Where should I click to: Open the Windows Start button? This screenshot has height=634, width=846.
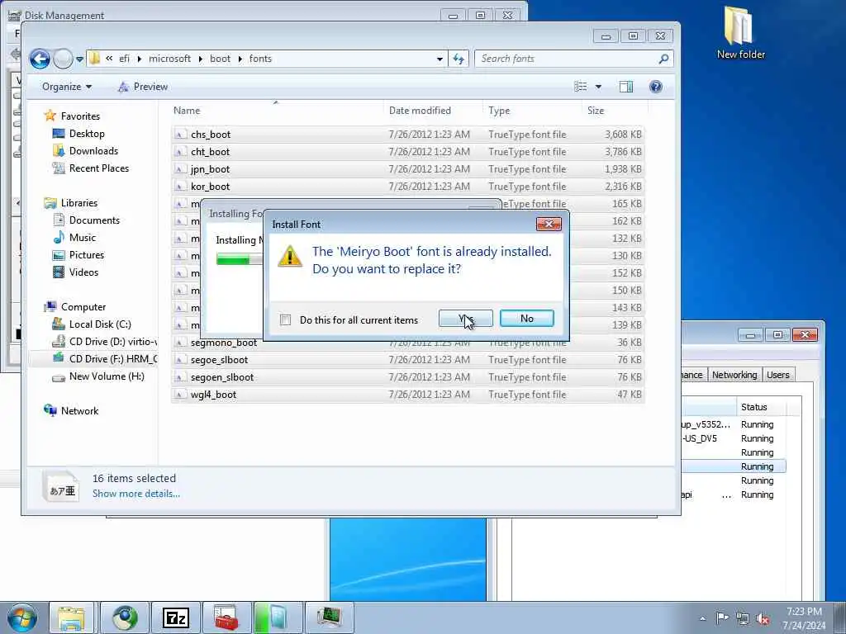pos(21,617)
